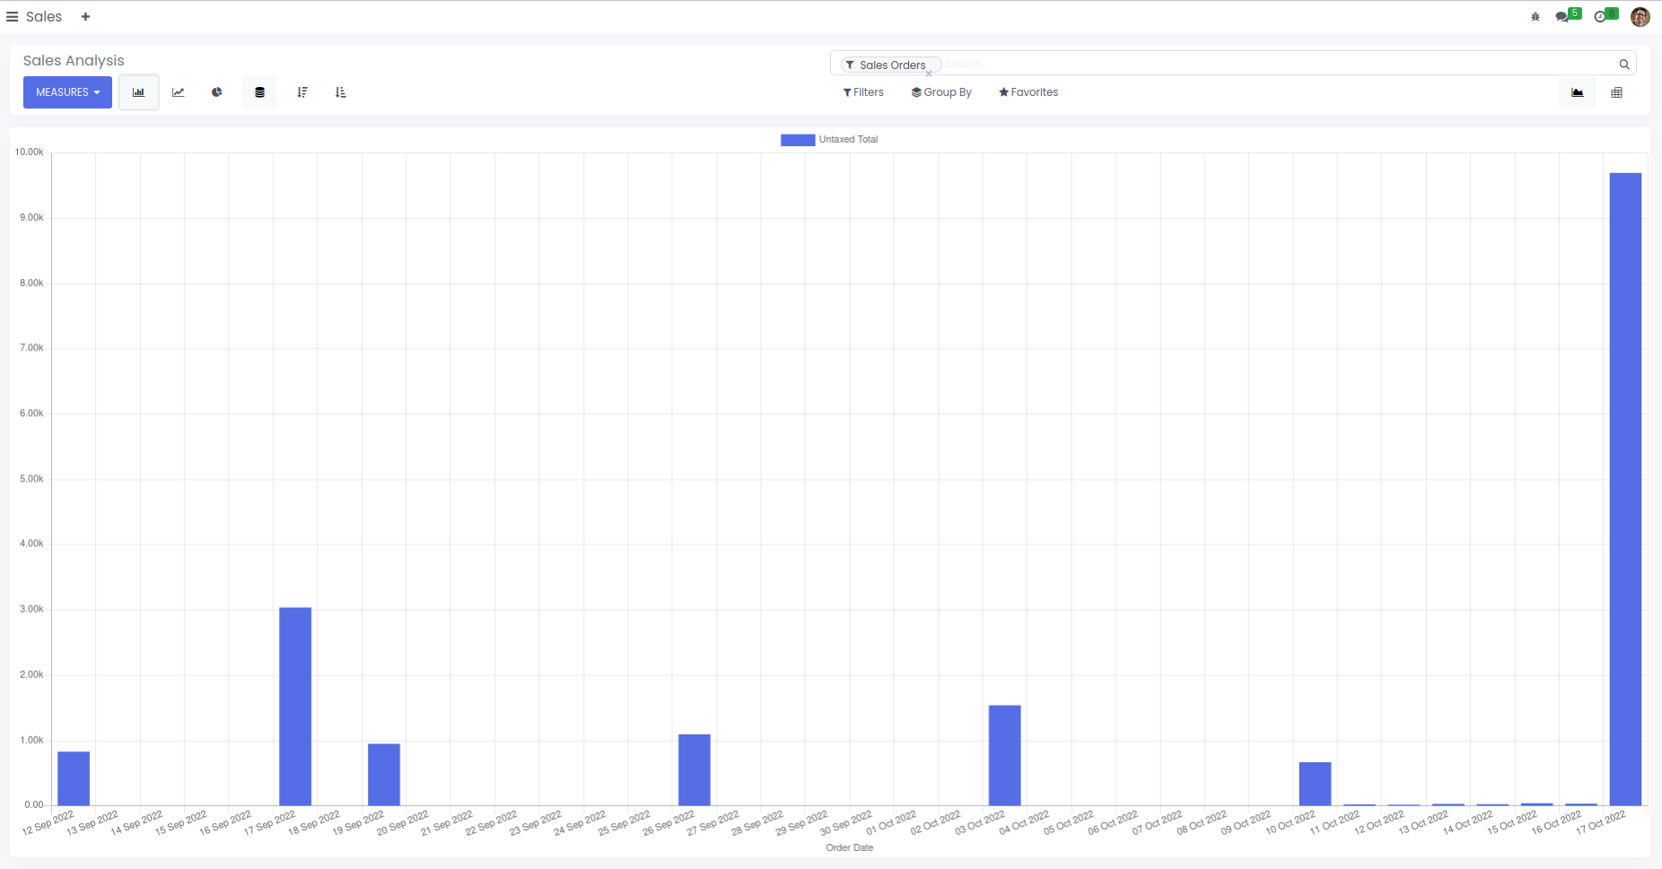Switch to the pivot table view

coord(1617,92)
